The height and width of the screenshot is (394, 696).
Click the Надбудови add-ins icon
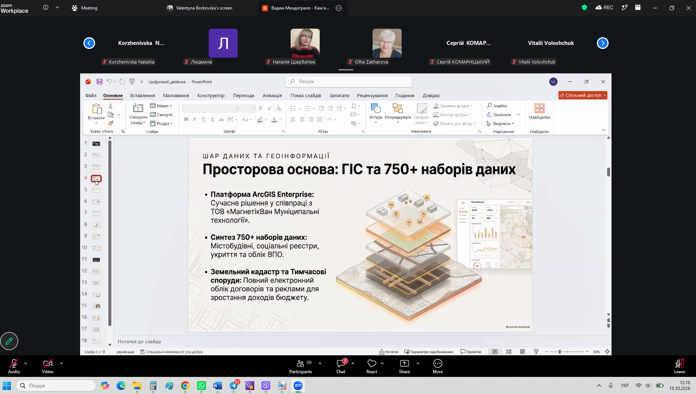(539, 111)
